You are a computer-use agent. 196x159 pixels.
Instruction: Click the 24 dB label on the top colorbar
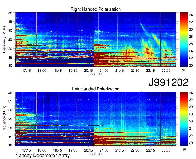coord(191,51)
